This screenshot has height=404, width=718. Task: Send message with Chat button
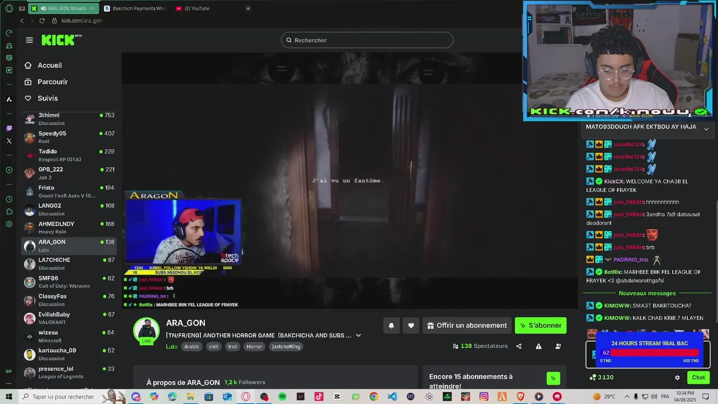click(x=698, y=378)
